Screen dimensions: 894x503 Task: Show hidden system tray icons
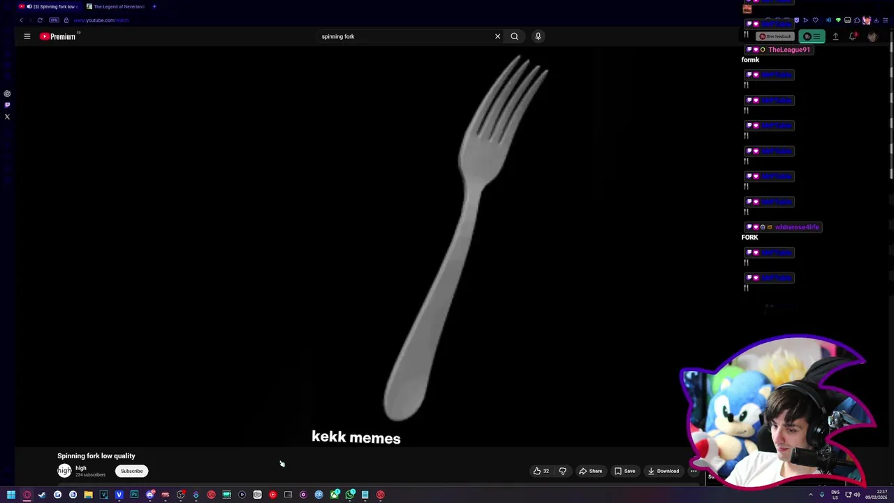[x=811, y=495]
